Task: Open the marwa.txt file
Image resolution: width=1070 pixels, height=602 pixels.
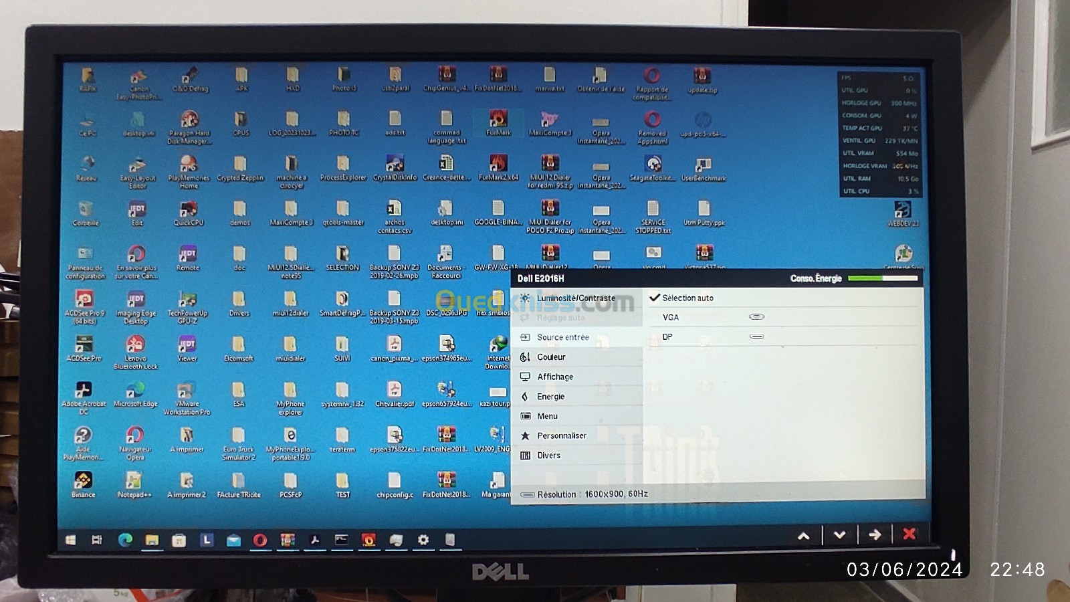Action: tap(549, 80)
